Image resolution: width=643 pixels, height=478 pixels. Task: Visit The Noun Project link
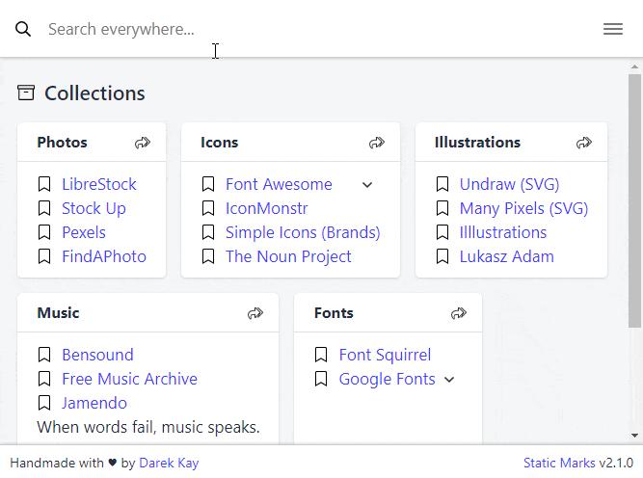288,256
